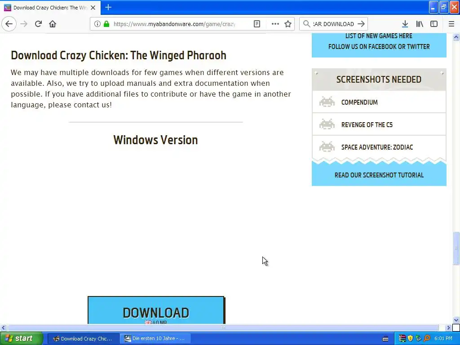The height and width of the screenshot is (345, 460).
Task: Open a new browser tab
Action: pyautogui.click(x=108, y=7)
